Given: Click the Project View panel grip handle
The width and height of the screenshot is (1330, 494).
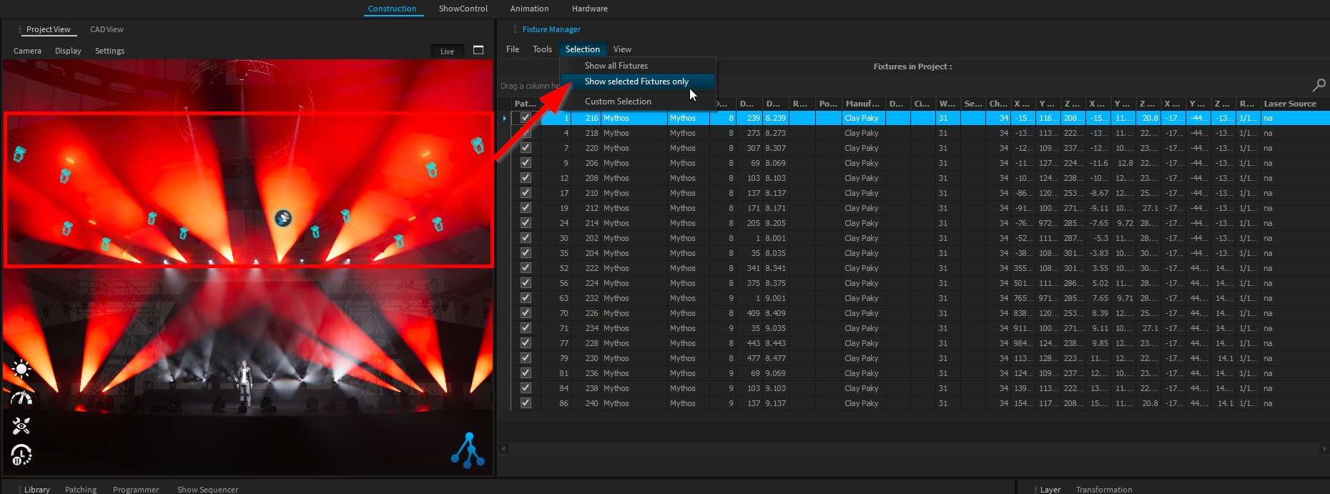Looking at the screenshot, I should (x=19, y=29).
